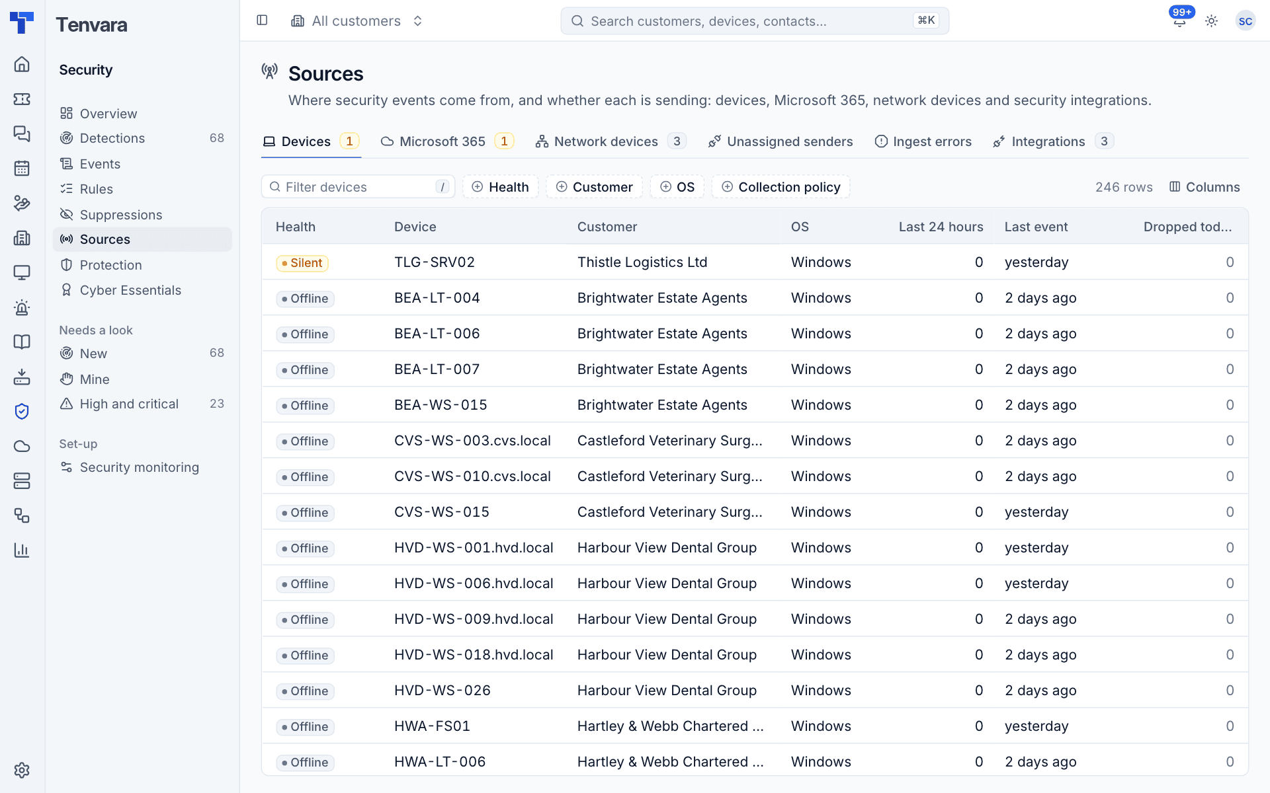The height and width of the screenshot is (793, 1270).
Task: Switch to the Devices tab
Action: [x=311, y=141]
